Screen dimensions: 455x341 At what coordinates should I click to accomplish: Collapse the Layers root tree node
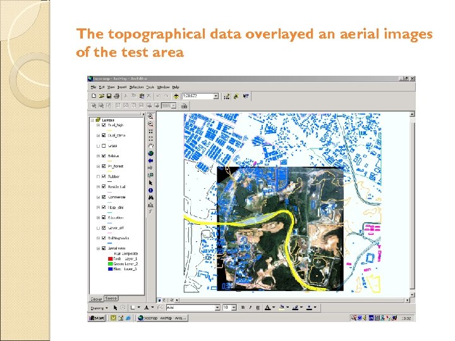pos(92,120)
